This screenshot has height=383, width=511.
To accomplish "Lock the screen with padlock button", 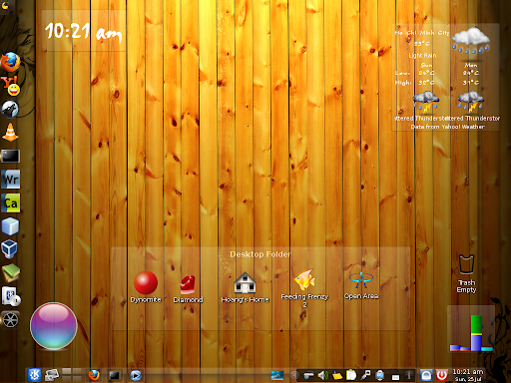I will 426,376.
